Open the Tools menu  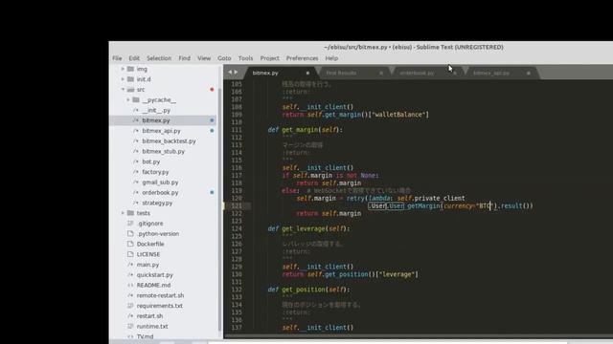coord(245,58)
